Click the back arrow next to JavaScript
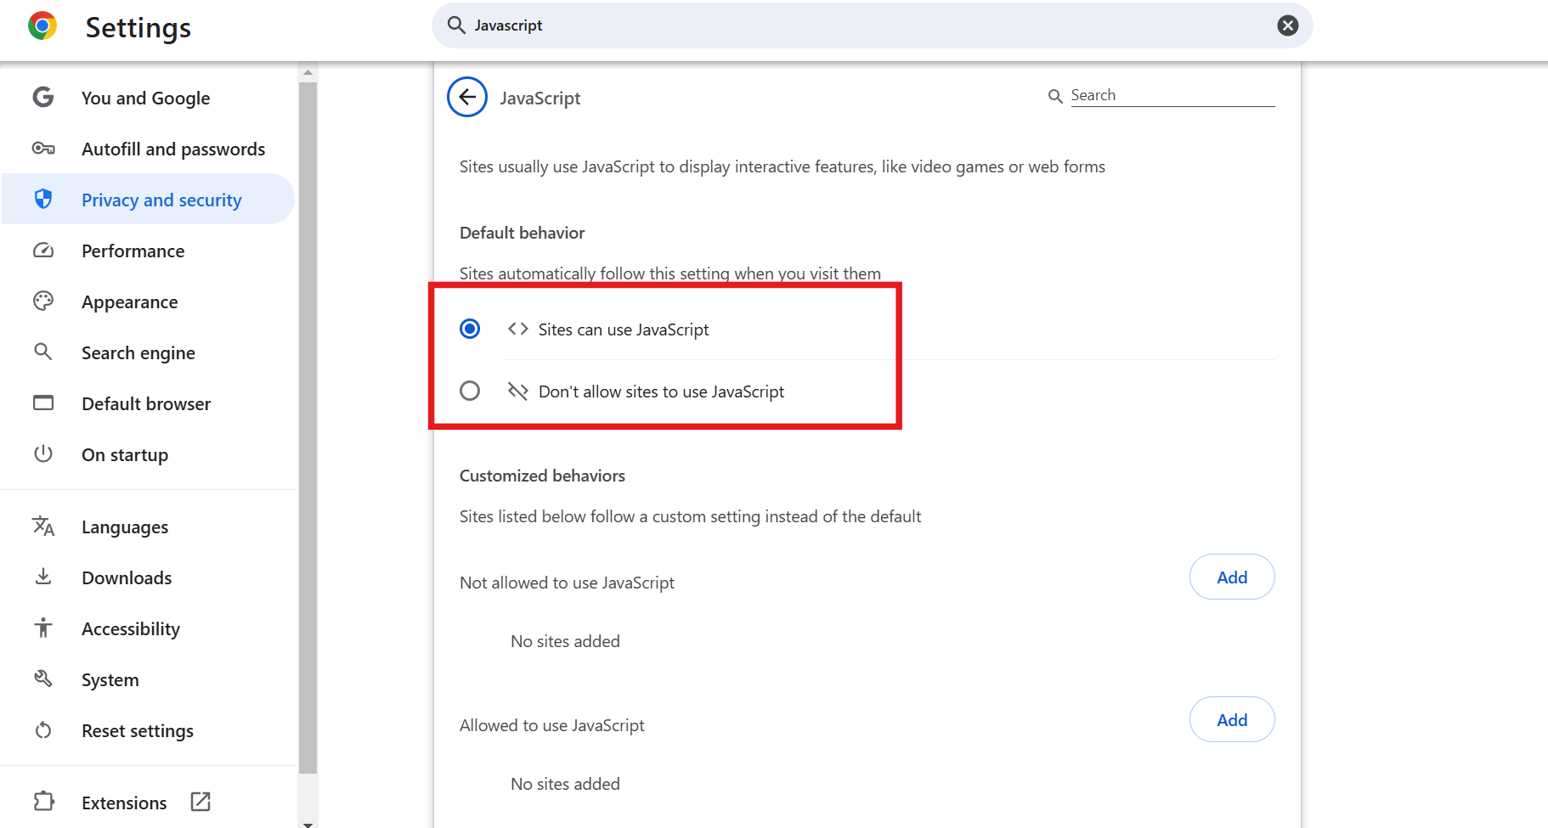The width and height of the screenshot is (1548, 828). pos(467,98)
